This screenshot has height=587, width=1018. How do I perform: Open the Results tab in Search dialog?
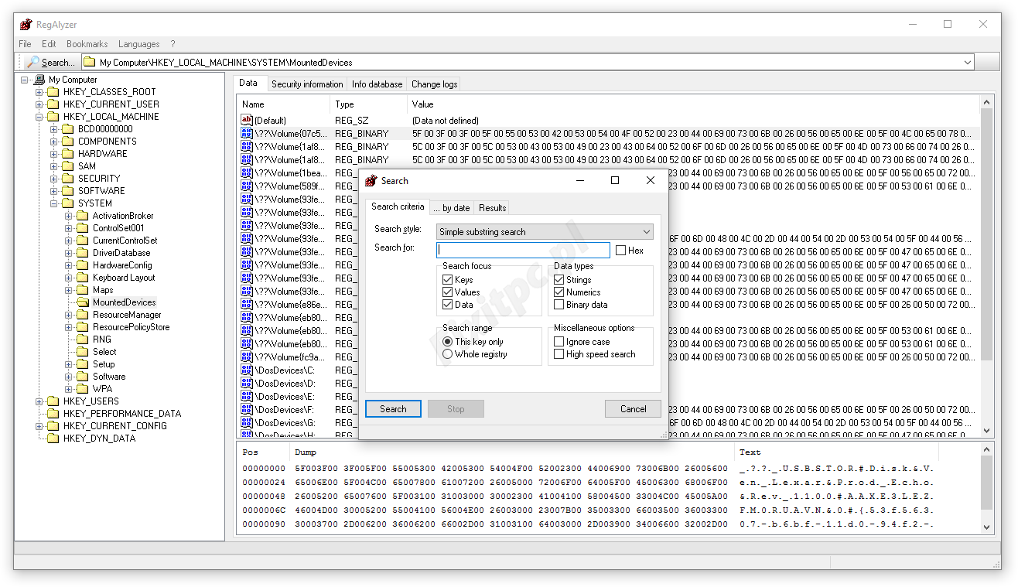(x=492, y=208)
